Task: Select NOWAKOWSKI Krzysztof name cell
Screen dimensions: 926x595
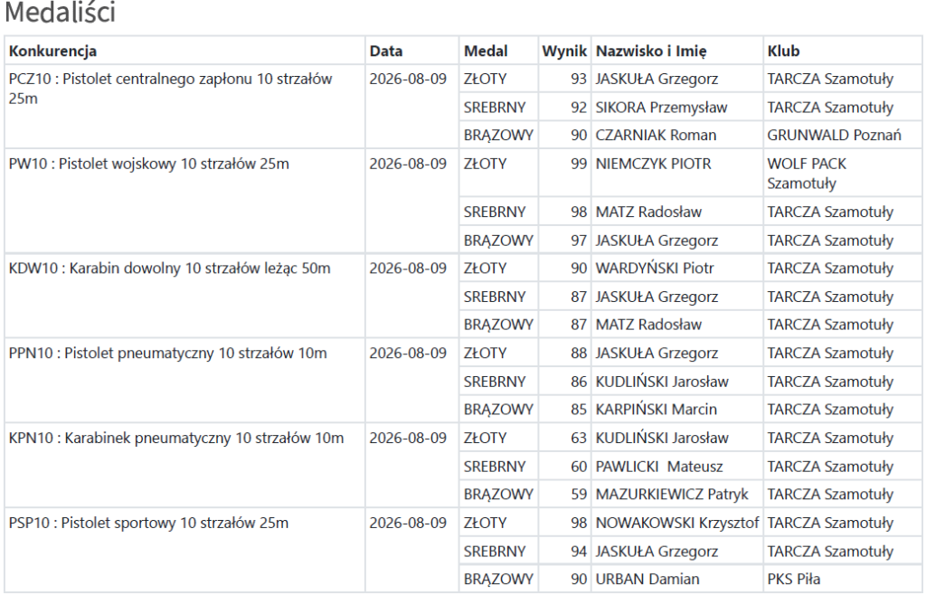Action: click(x=676, y=523)
